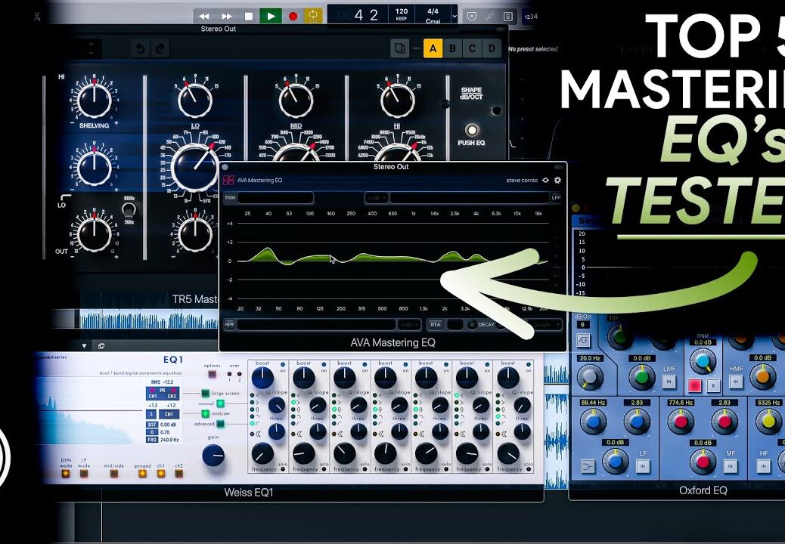Select preset slot D in TR5

point(492,48)
